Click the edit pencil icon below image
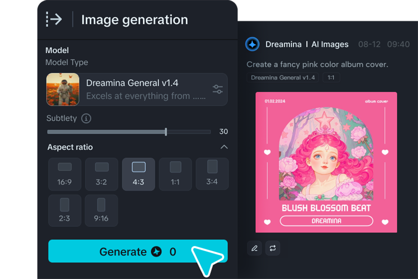 click(x=254, y=248)
